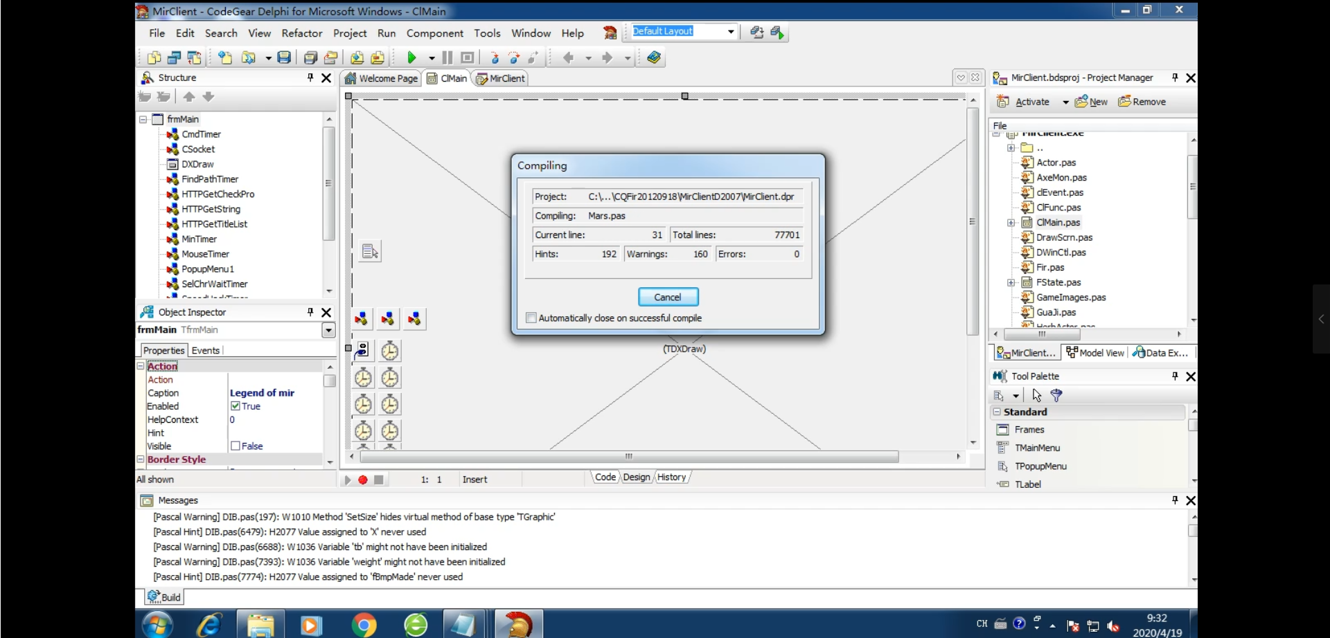Viewport: 1330px width, 638px height.
Task: Open the frmMain object selector dropdown
Action: click(x=328, y=330)
